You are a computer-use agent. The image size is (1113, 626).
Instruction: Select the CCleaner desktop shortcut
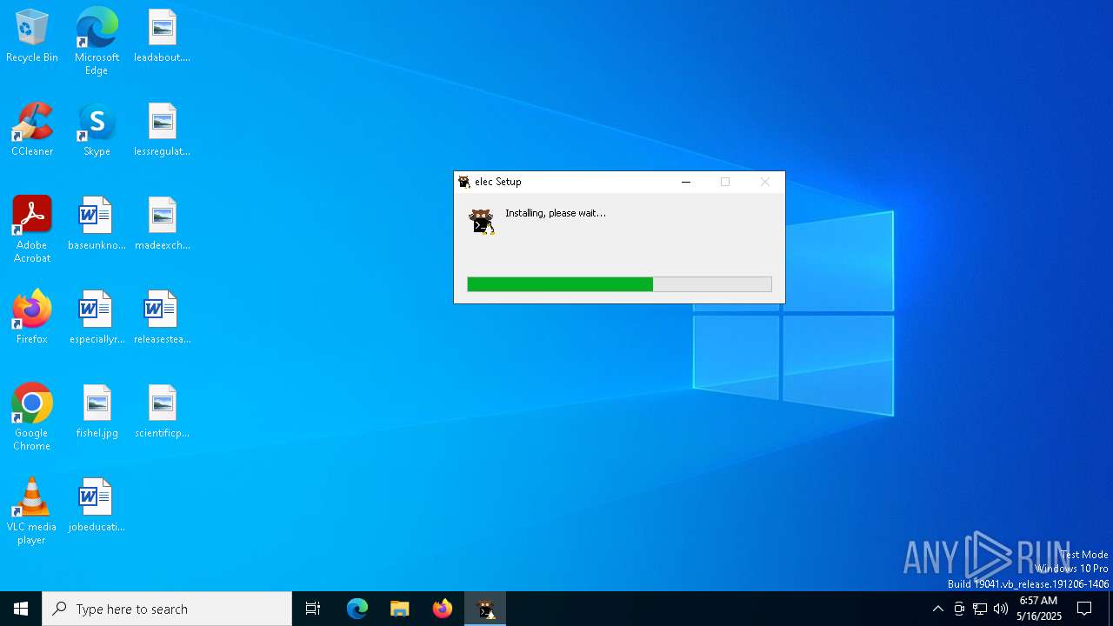32,130
